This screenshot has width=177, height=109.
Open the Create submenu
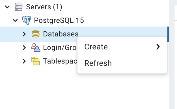[122, 47]
